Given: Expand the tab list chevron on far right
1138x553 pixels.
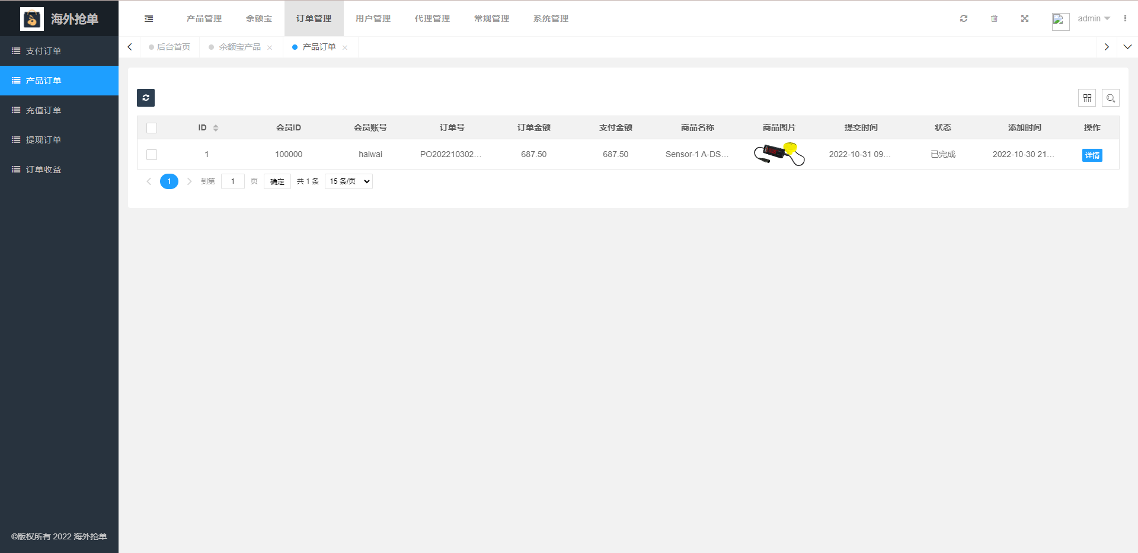Looking at the screenshot, I should click(1128, 46).
